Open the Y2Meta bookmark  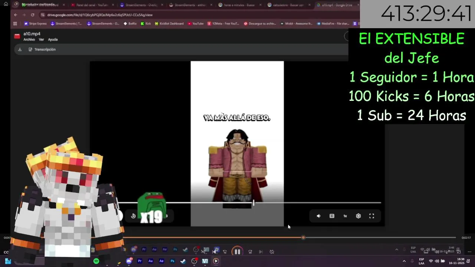pyautogui.click(x=223, y=23)
